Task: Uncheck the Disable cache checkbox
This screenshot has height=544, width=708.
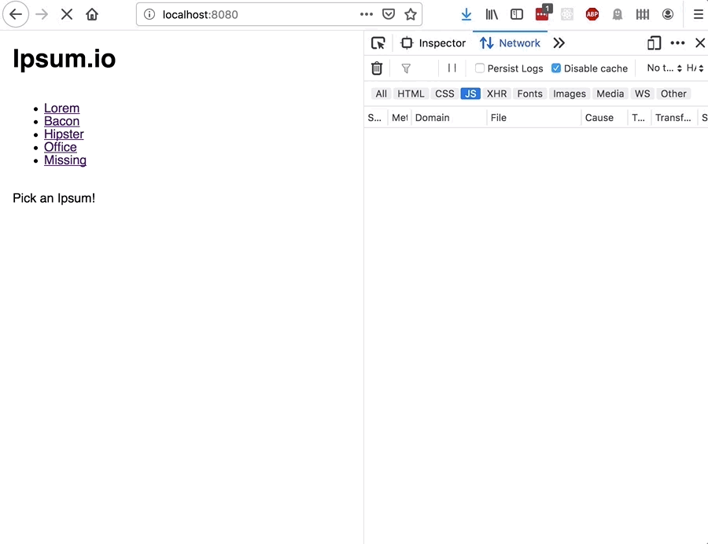Action: [556, 68]
